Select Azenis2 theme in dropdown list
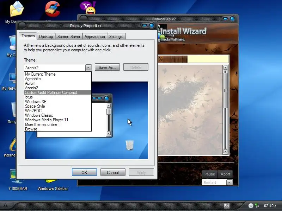 pos(58,88)
